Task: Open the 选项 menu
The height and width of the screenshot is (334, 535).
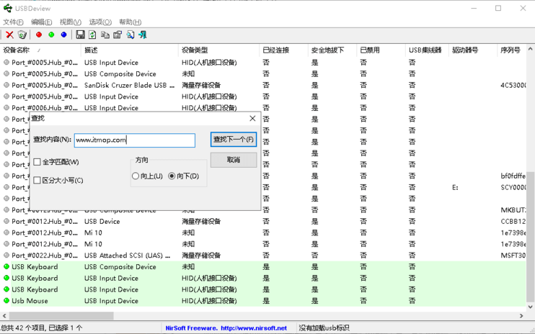Action: coord(100,22)
